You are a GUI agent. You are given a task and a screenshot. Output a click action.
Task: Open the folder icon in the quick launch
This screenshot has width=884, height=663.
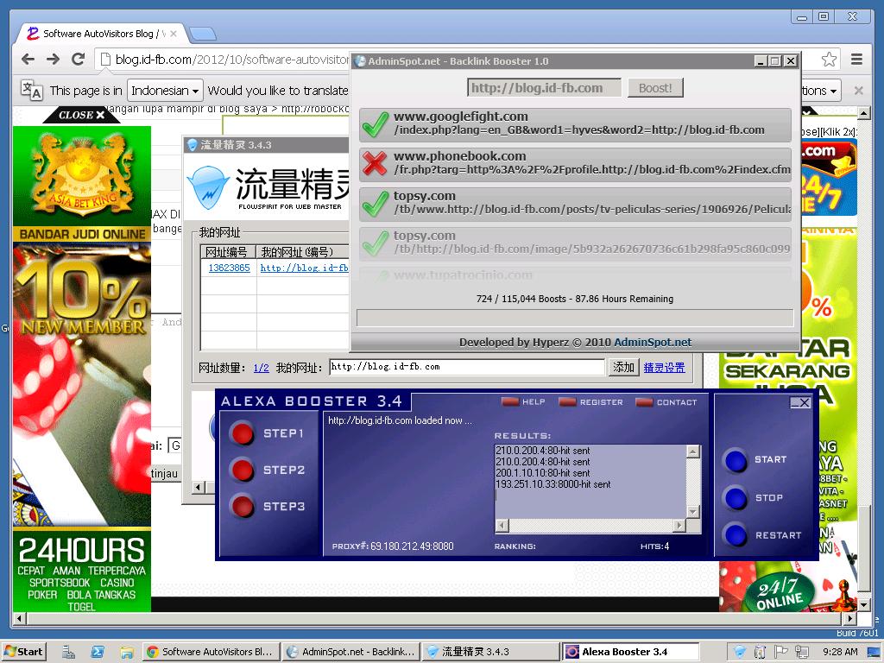[x=127, y=653]
